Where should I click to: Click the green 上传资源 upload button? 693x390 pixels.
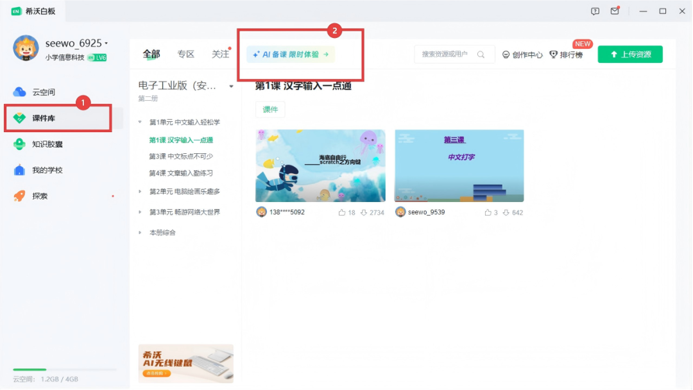[x=629, y=55]
